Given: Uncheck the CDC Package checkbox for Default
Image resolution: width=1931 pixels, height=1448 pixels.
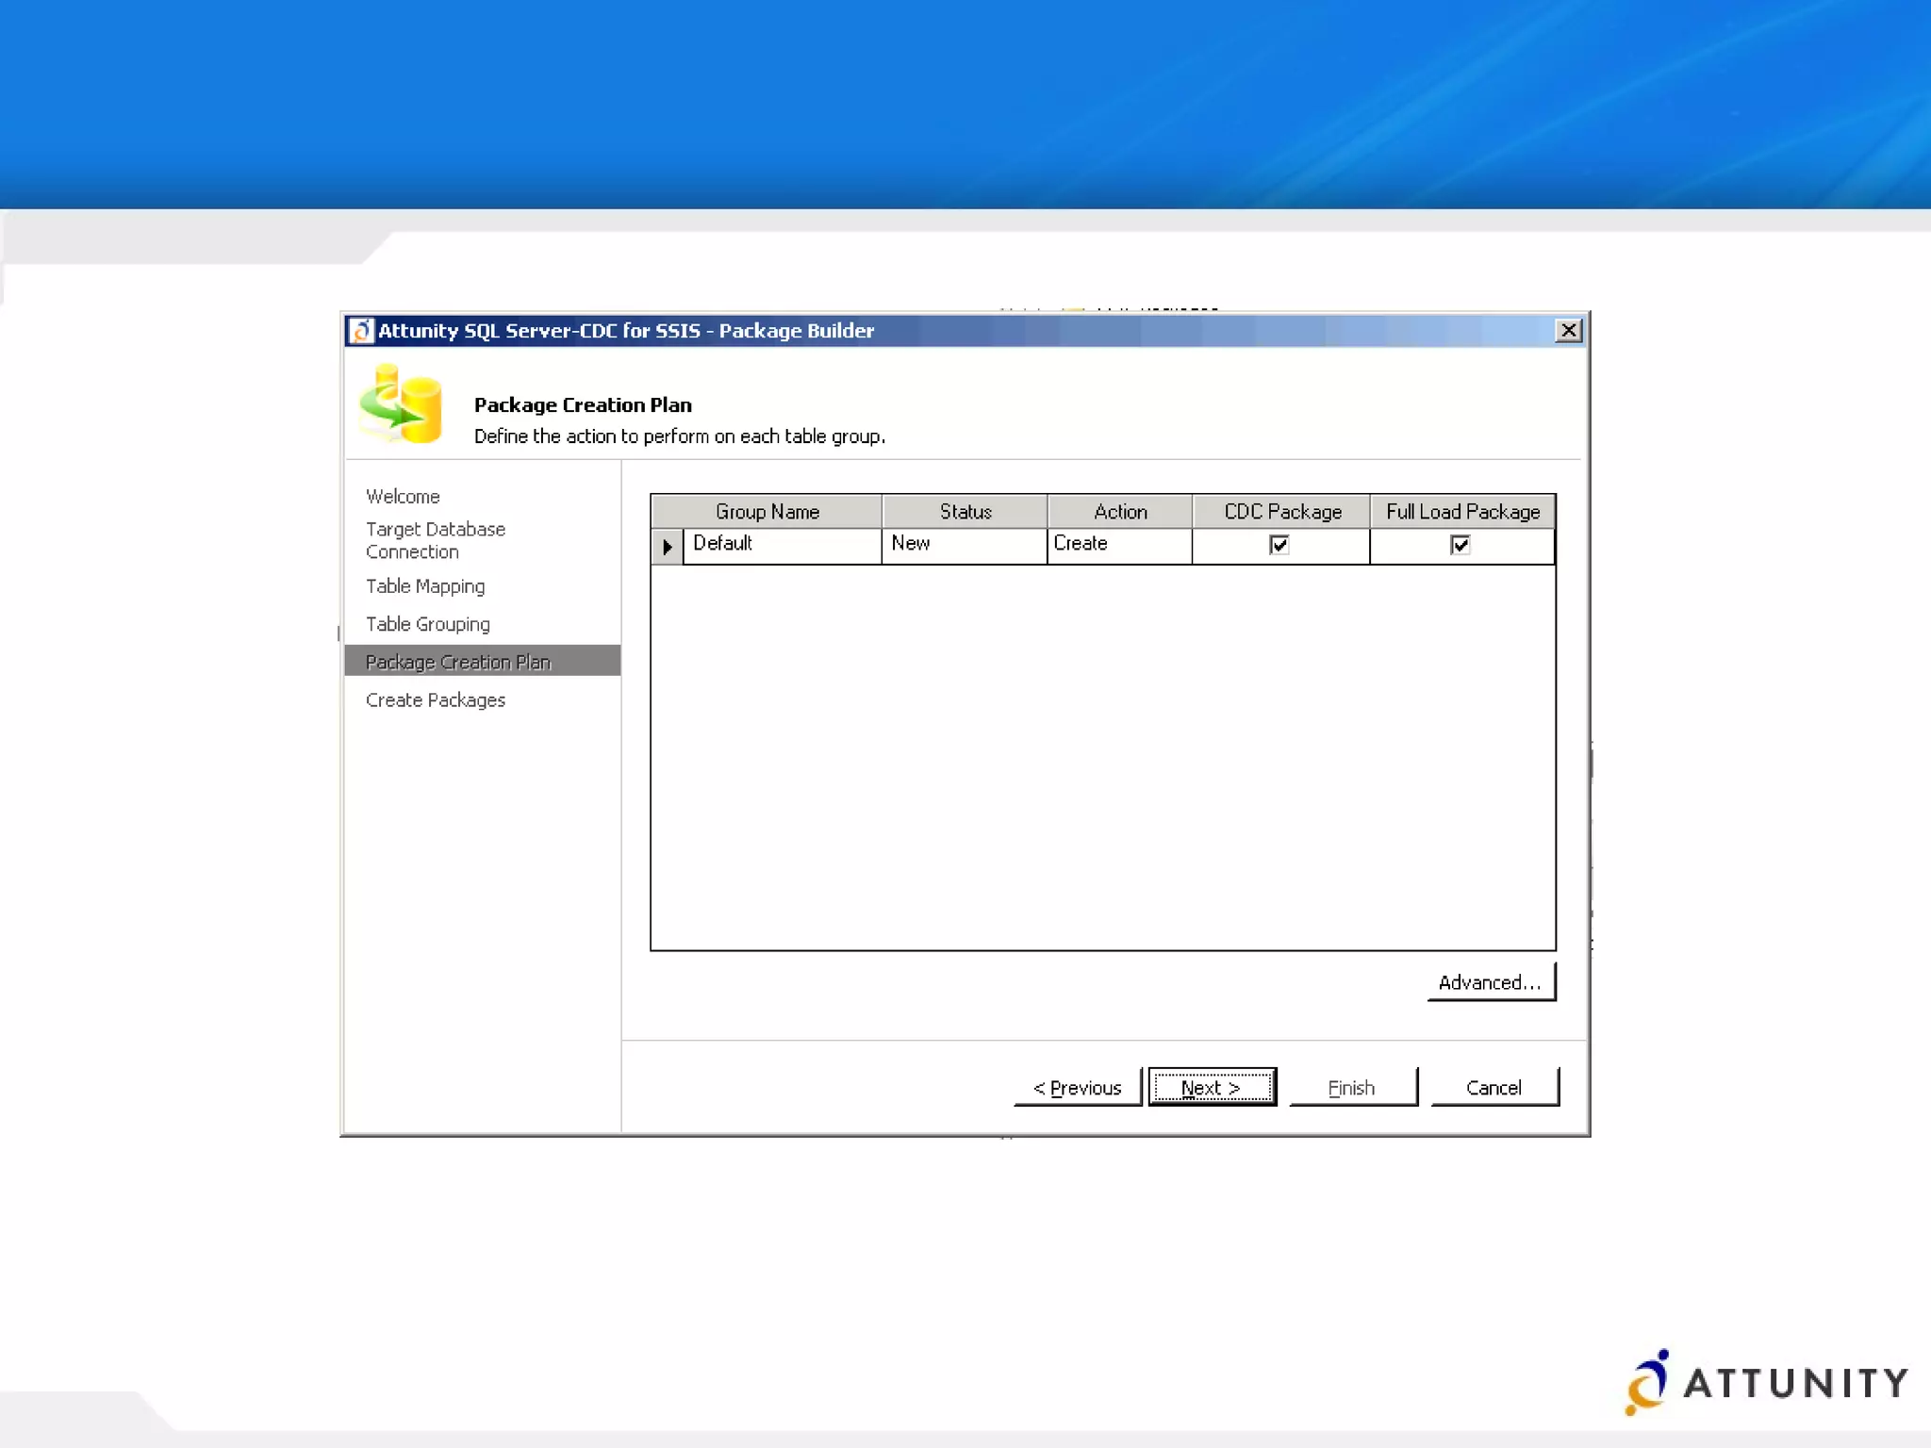Looking at the screenshot, I should (x=1279, y=545).
